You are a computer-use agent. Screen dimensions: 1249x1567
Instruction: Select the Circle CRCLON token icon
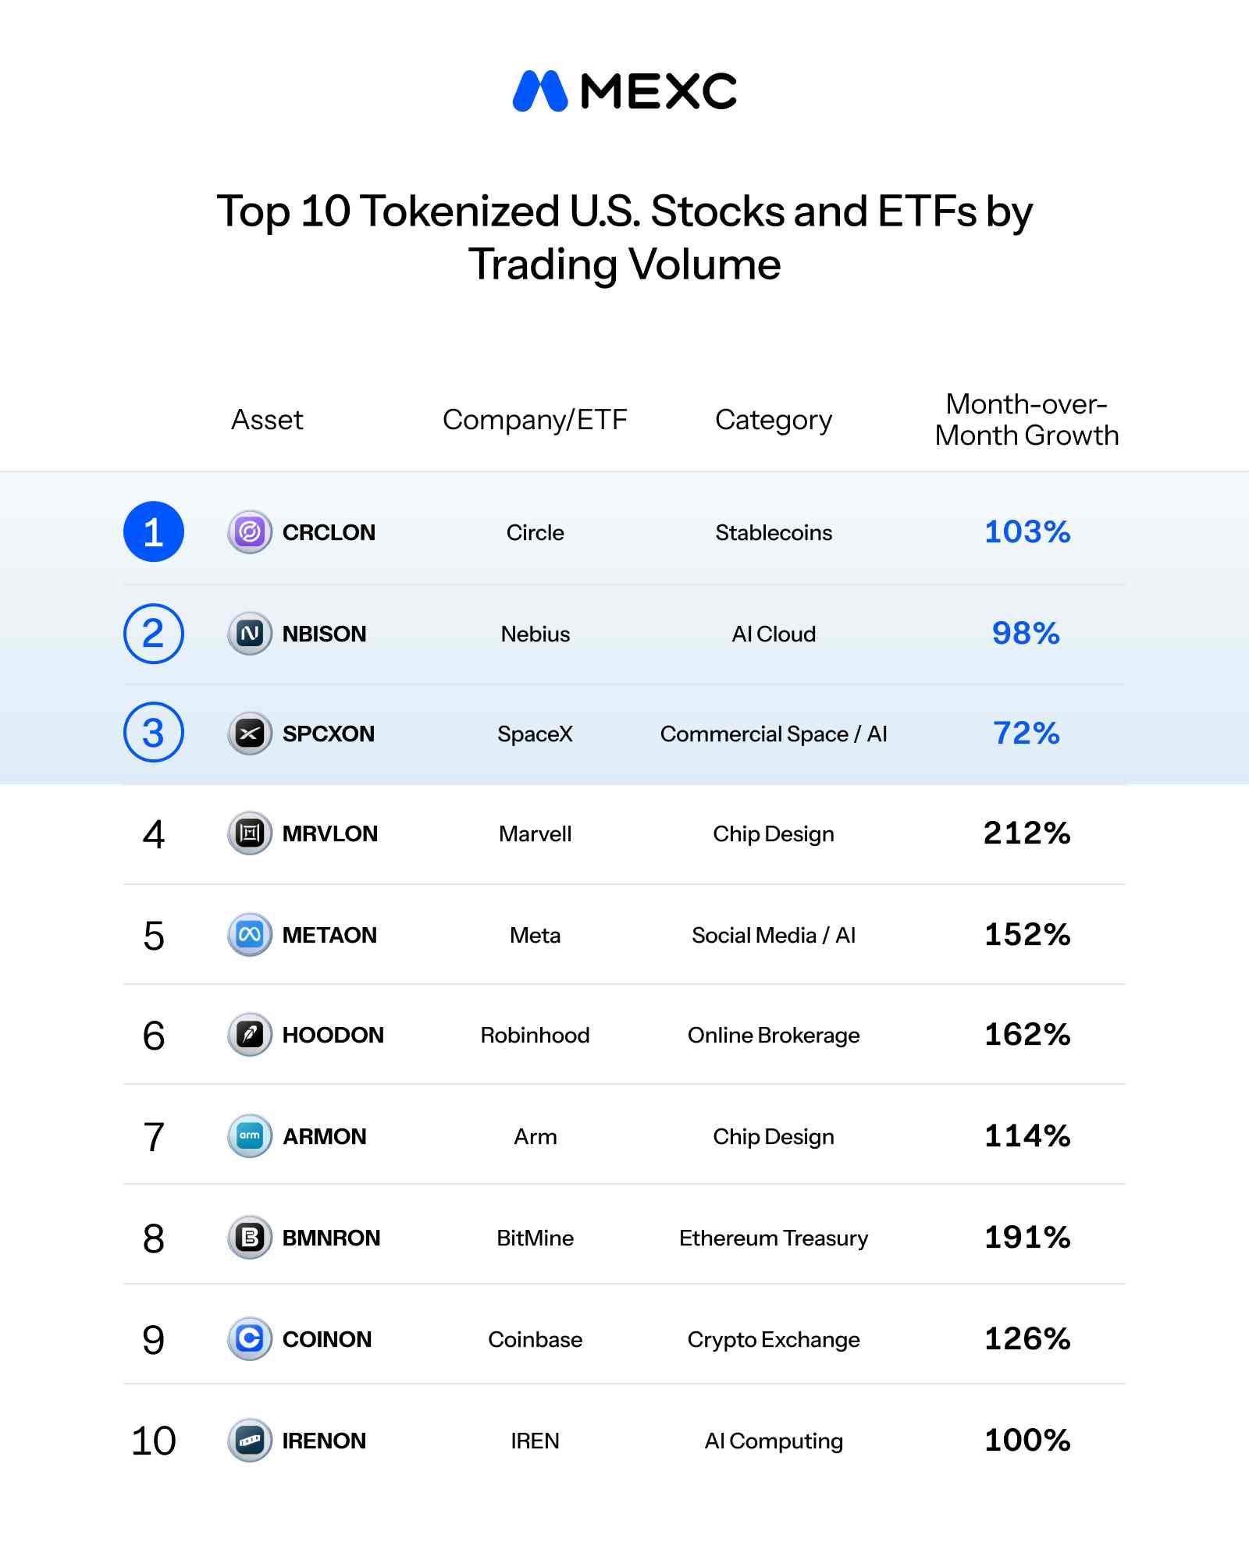click(x=250, y=532)
